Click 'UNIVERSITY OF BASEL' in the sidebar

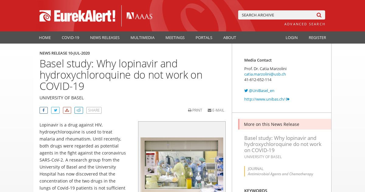point(263,157)
